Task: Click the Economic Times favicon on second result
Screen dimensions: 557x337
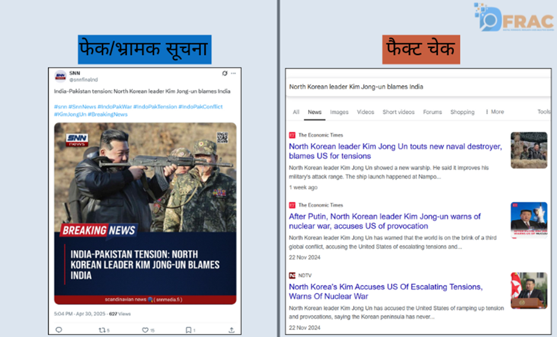Action: [x=292, y=205]
